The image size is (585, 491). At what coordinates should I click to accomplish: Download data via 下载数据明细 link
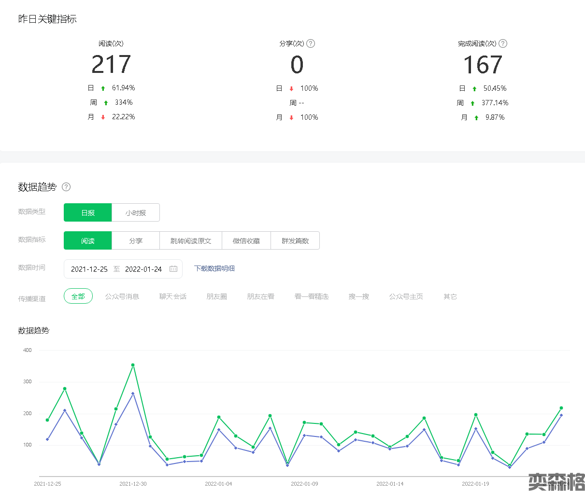click(x=214, y=268)
